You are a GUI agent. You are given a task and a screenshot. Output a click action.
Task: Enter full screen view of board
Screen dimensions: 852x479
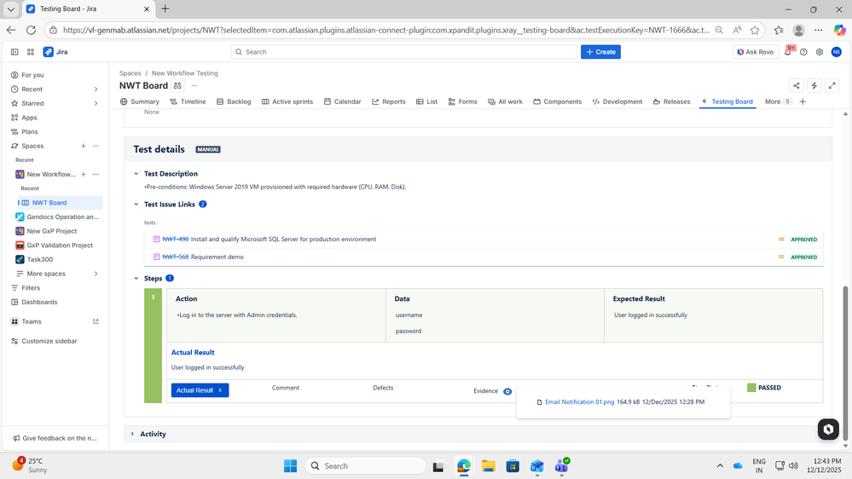pos(832,85)
